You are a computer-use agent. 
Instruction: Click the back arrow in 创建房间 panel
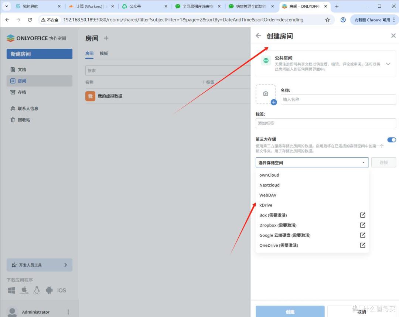(258, 36)
